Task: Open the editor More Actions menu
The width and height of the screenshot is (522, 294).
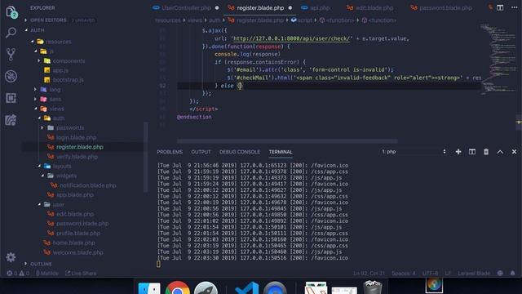Action: 515,7
